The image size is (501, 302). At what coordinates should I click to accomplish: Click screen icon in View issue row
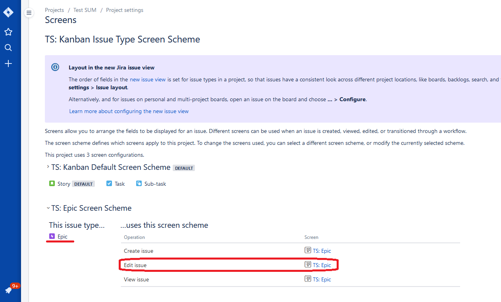pyautogui.click(x=308, y=279)
